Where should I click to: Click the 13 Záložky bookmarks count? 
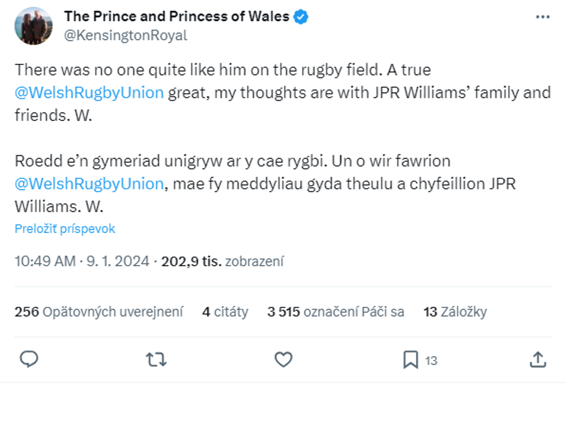pos(455,312)
